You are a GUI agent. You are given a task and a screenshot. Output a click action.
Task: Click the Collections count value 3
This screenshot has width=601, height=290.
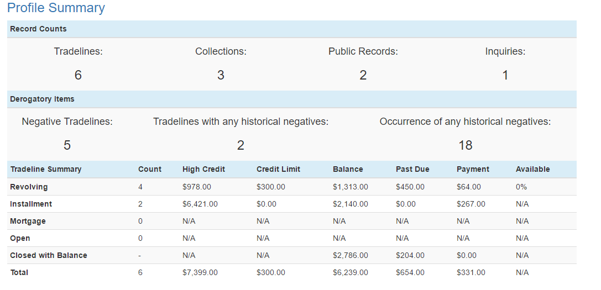click(221, 75)
